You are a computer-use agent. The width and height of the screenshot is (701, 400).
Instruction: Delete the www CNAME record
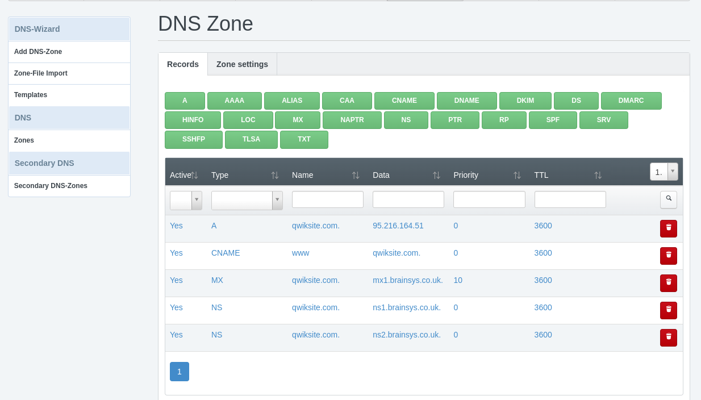pos(668,256)
